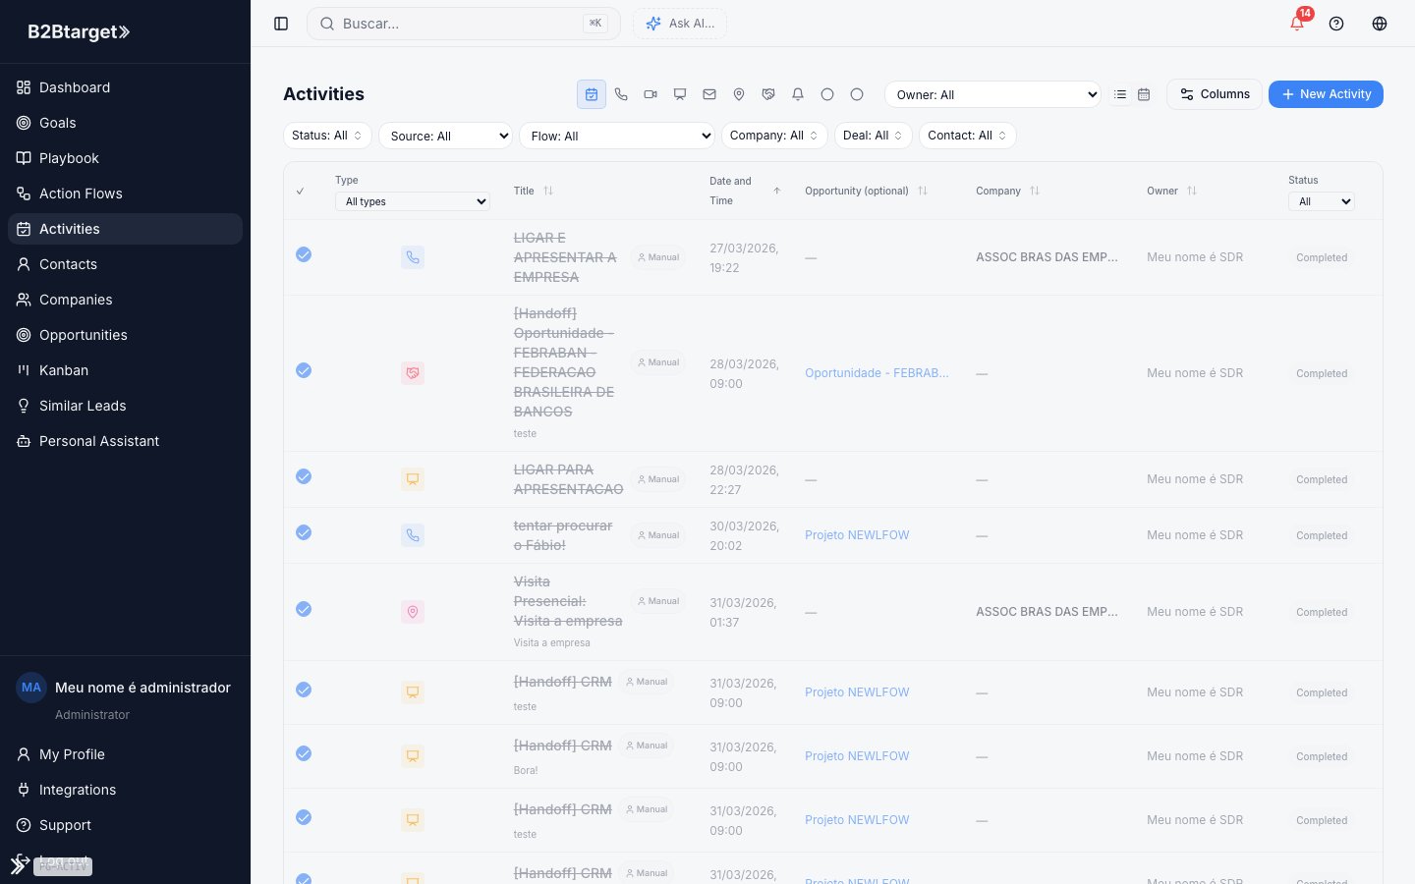The height and width of the screenshot is (884, 1415).
Task: Switch to calendar view
Action: 1144,94
